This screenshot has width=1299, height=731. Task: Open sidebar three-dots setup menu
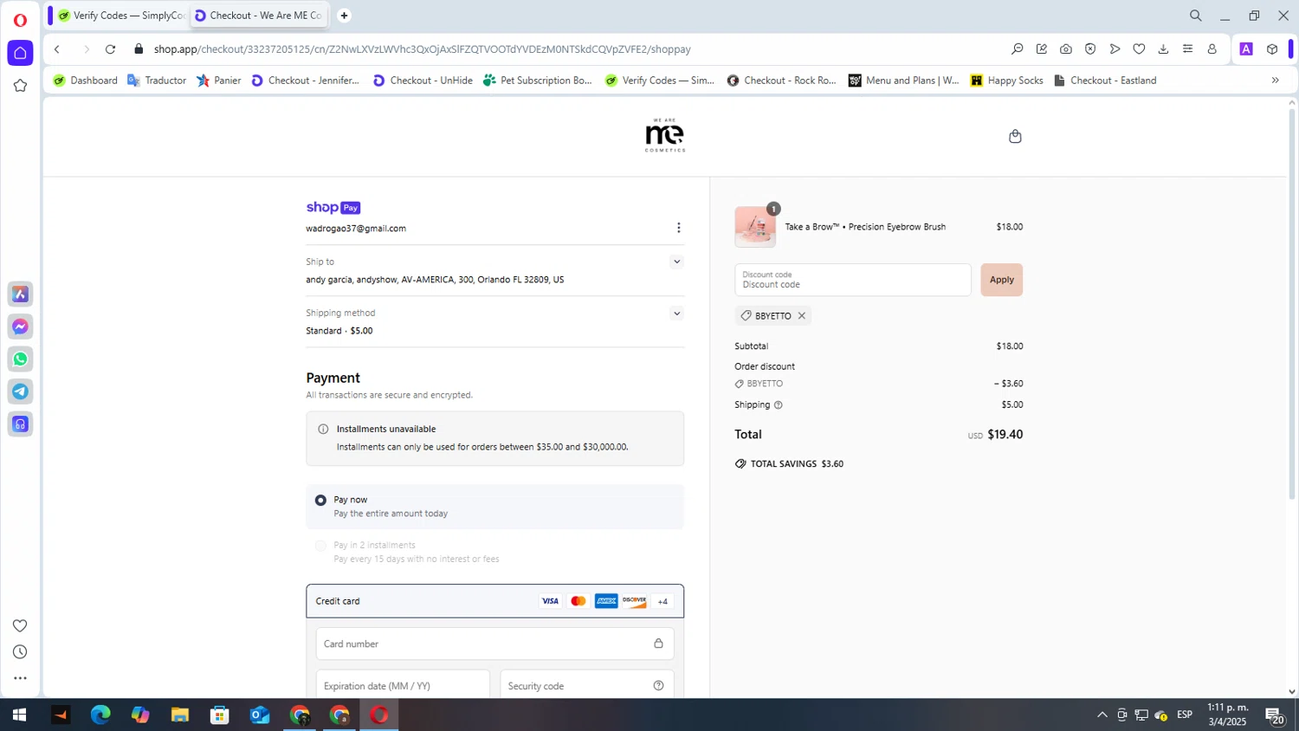(20, 678)
